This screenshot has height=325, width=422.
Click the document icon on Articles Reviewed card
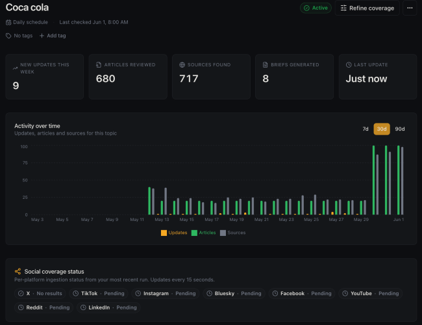click(99, 65)
